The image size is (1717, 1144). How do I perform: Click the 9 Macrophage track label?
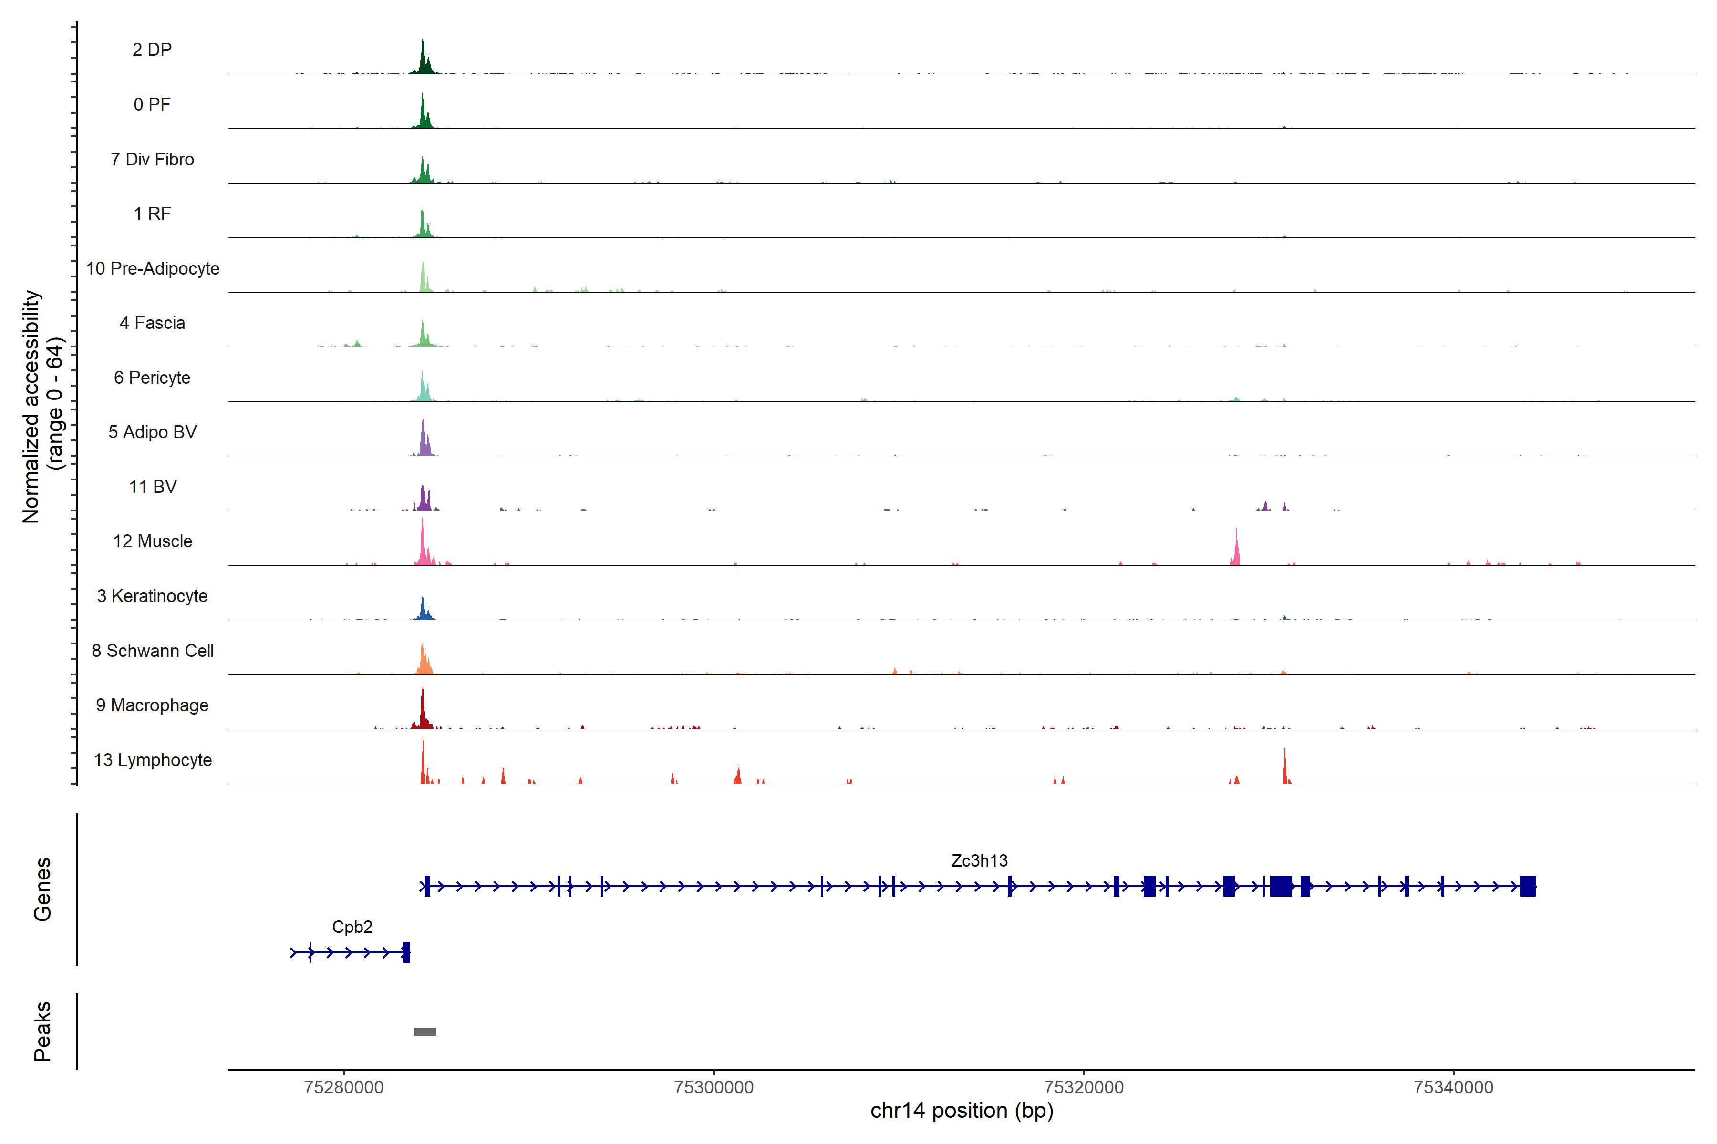click(x=152, y=705)
